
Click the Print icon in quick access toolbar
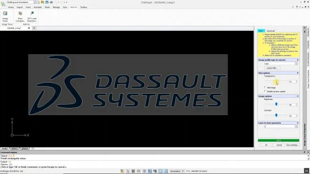pyautogui.click(x=52, y=2)
